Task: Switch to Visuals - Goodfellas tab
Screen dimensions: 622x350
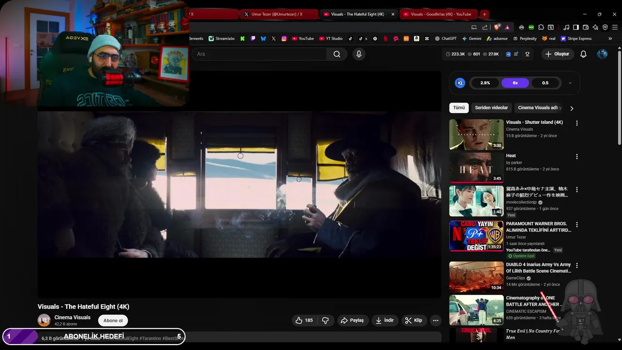Action: pyautogui.click(x=439, y=14)
